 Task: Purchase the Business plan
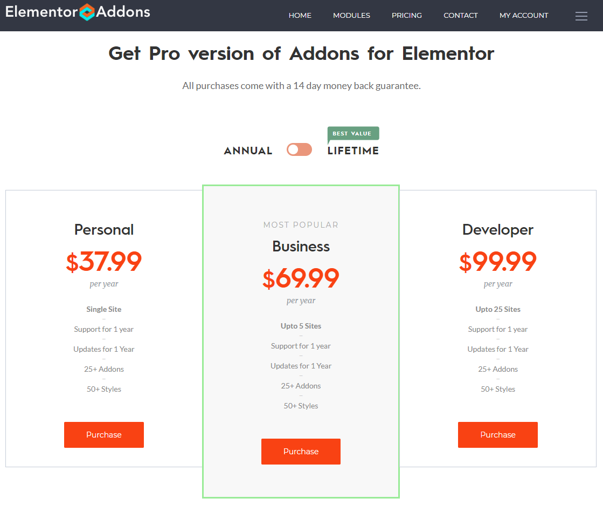(301, 452)
